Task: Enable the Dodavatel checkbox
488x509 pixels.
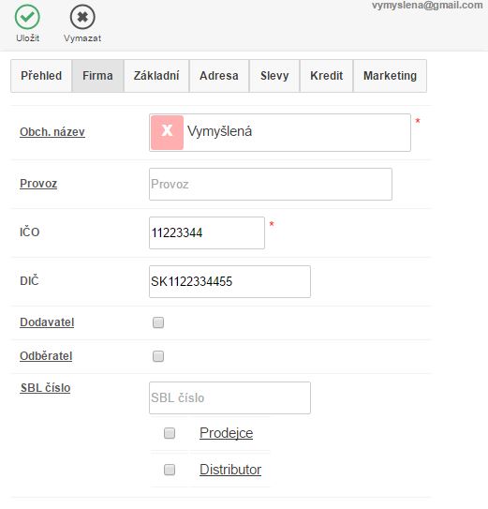Action: (158, 322)
